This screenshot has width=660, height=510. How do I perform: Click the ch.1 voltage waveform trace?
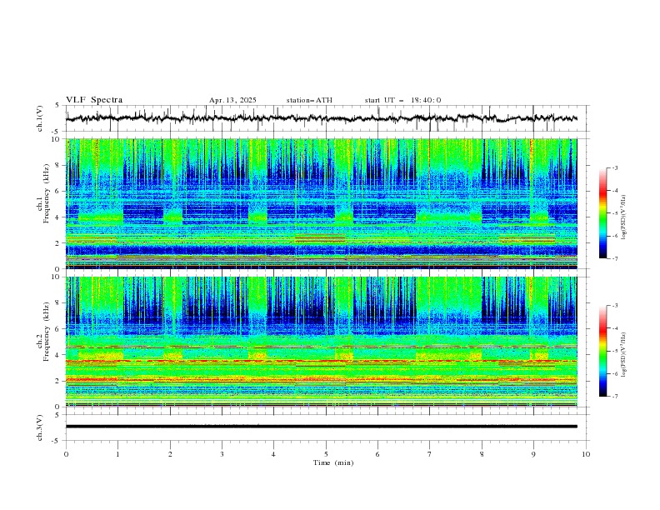pyautogui.click(x=322, y=118)
